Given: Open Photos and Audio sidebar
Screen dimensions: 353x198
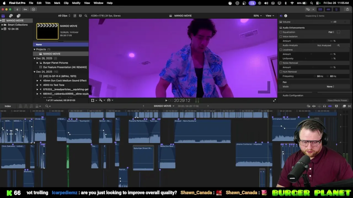Looking at the screenshot, I should [x=11, y=16].
